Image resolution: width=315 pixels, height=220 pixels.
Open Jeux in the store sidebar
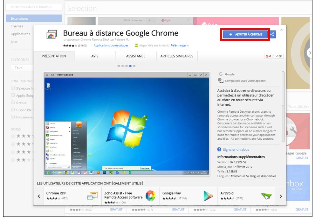[14, 42]
